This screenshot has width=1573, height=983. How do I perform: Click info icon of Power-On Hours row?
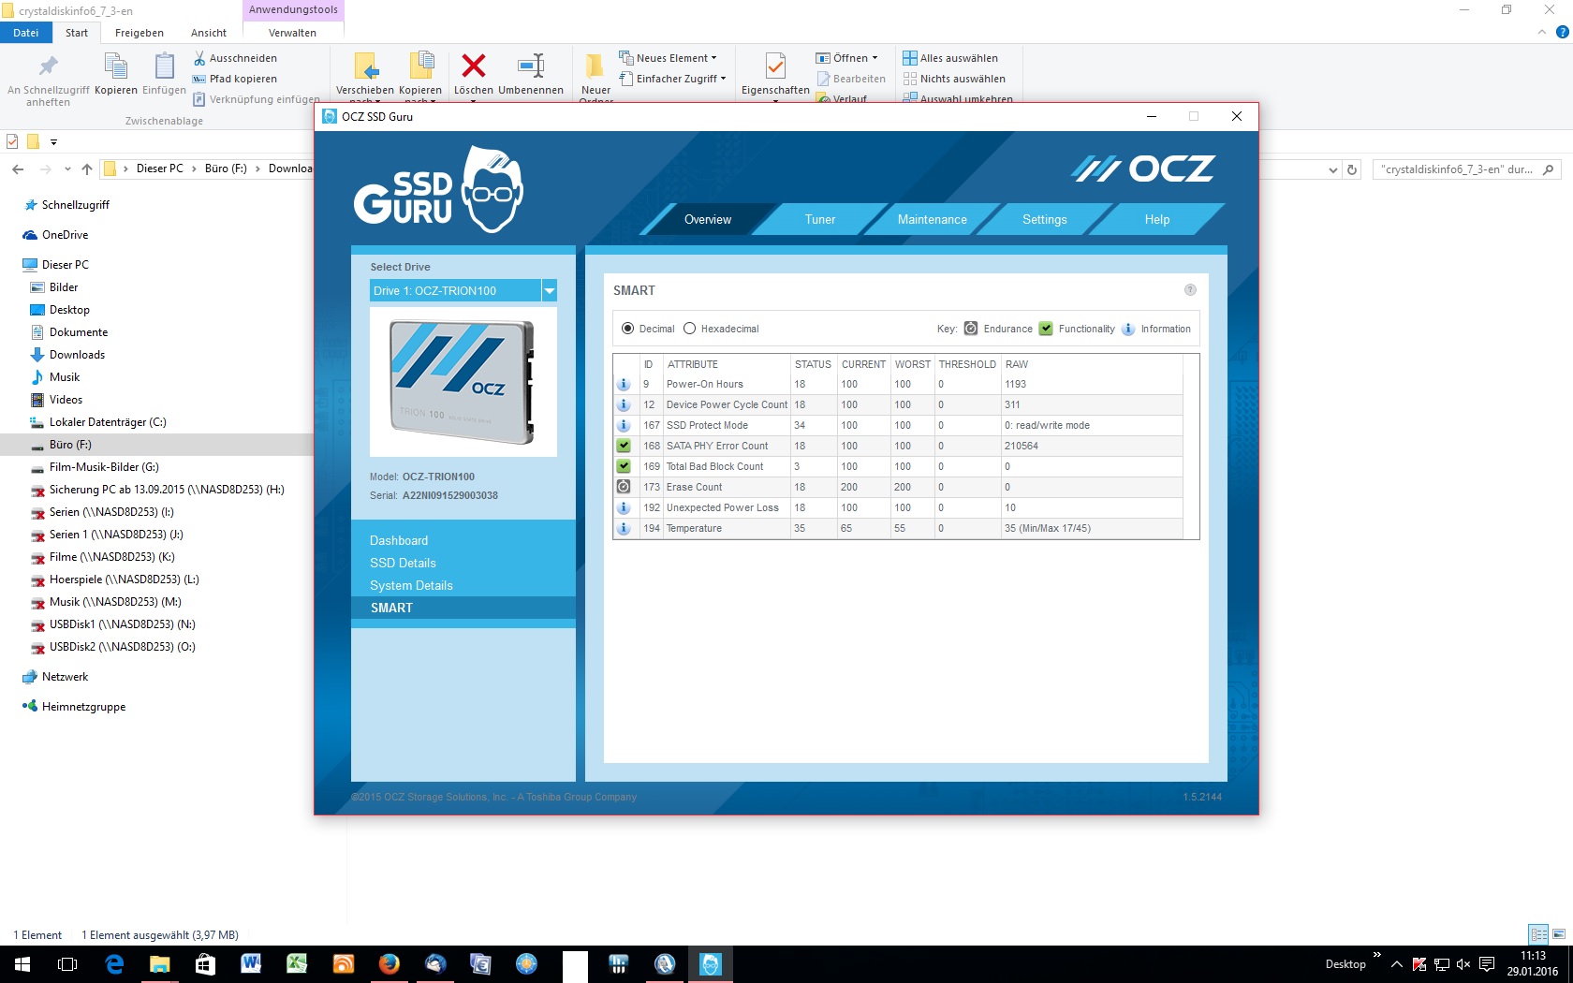624,384
